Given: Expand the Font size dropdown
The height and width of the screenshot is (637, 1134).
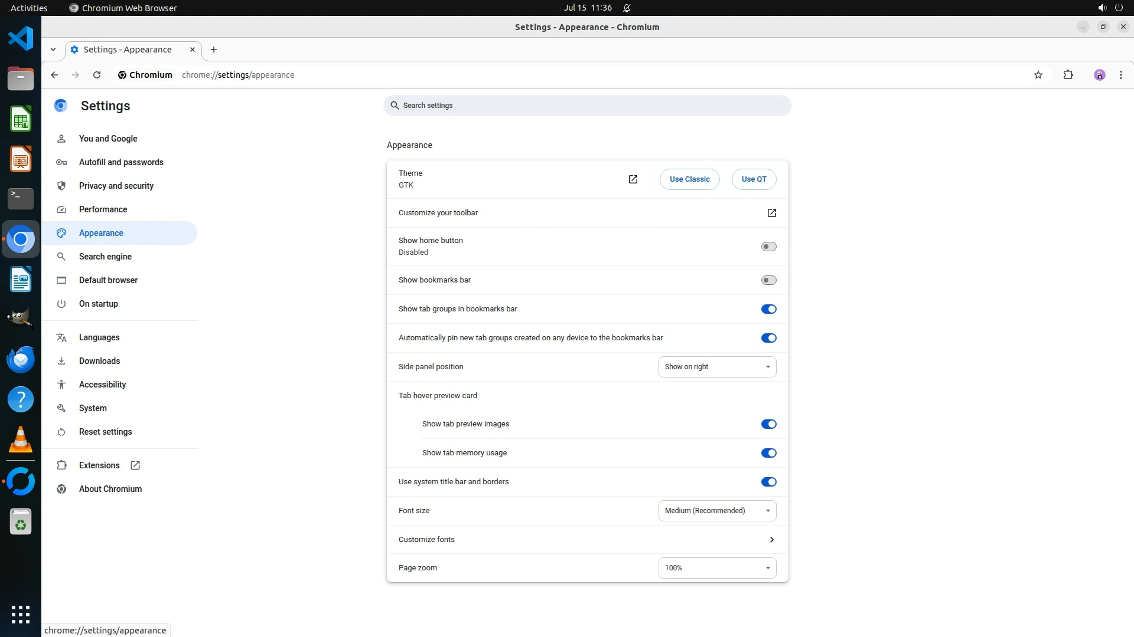Looking at the screenshot, I should [717, 511].
